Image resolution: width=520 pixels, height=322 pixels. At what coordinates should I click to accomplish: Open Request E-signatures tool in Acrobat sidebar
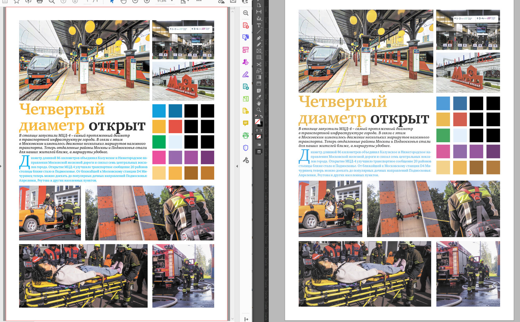pyautogui.click(x=245, y=62)
